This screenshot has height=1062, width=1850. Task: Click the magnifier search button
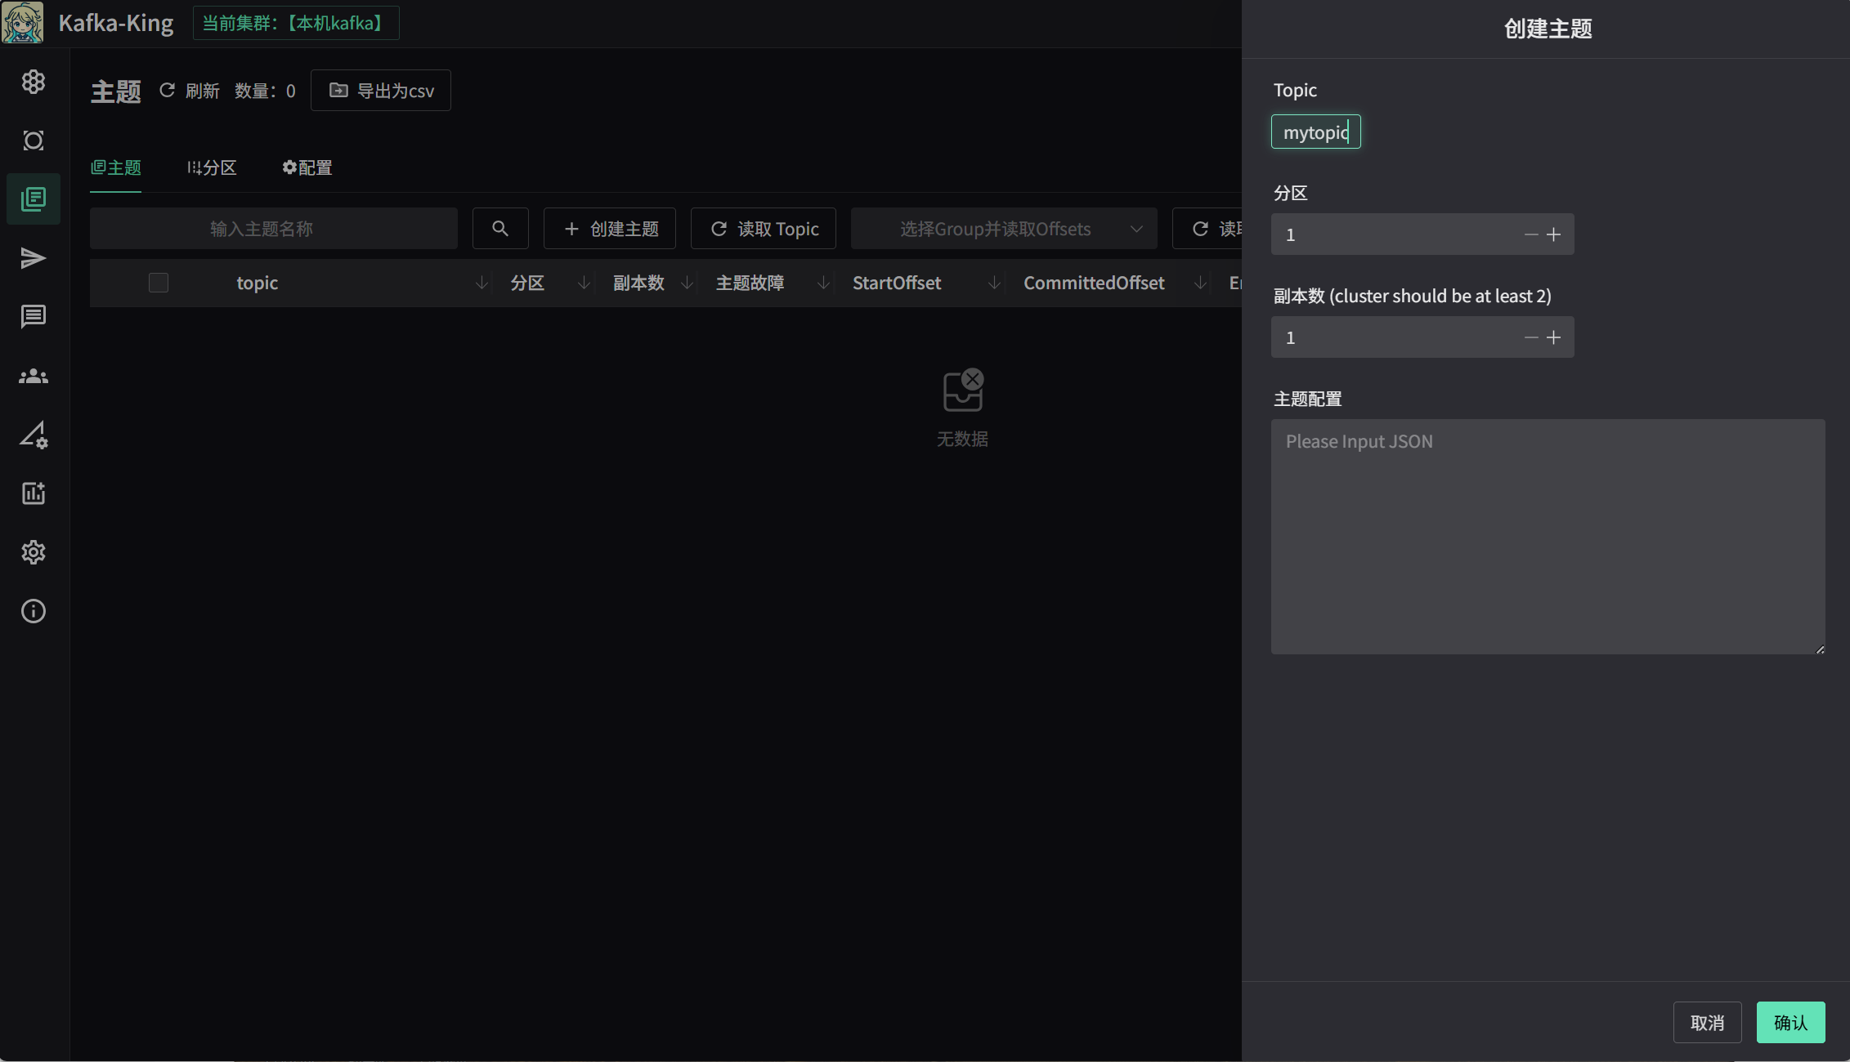[500, 229]
